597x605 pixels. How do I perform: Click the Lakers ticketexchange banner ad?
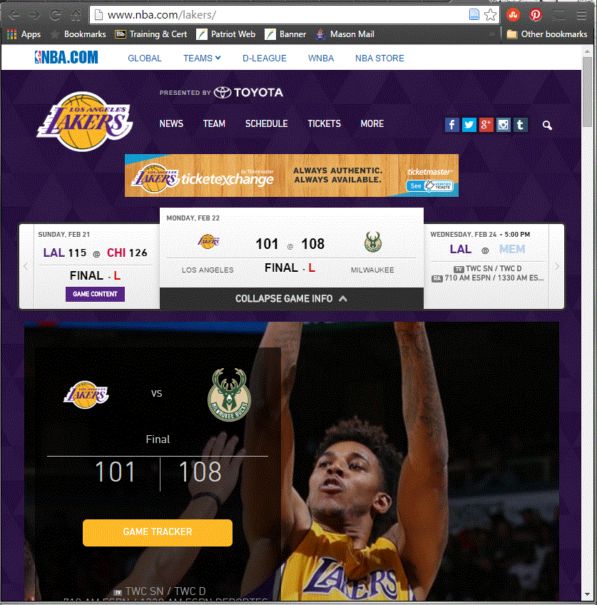click(292, 176)
